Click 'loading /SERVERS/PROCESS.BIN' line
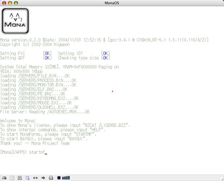The width and height of the screenshot is (224, 181). point(38,80)
